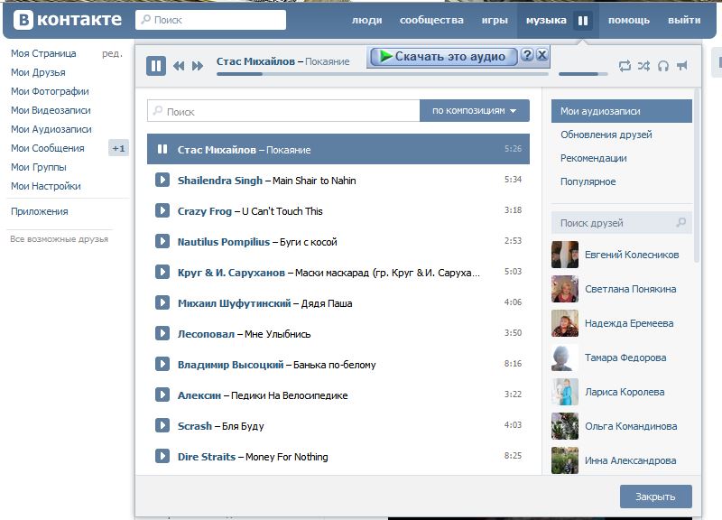Click the 'Закрыть' button
The image size is (722, 520).
(656, 497)
